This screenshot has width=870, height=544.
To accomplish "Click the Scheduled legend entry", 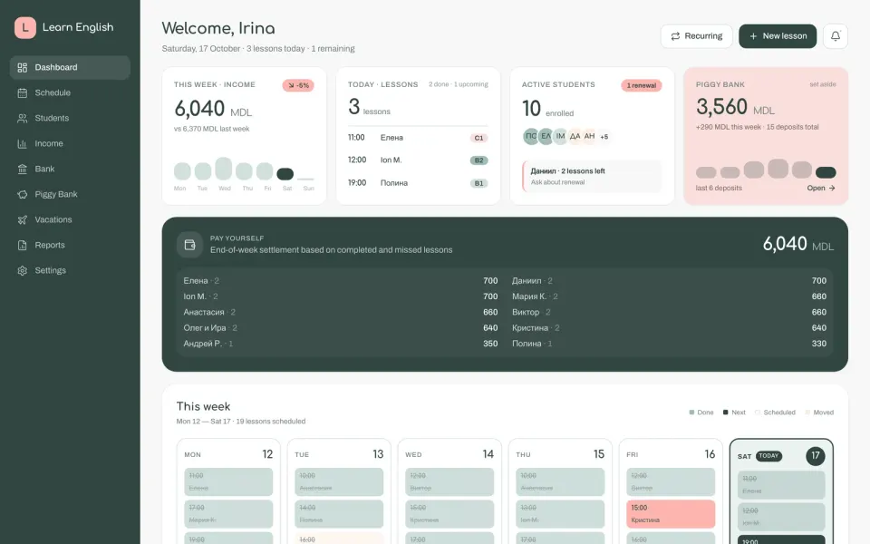I will click(x=775, y=413).
